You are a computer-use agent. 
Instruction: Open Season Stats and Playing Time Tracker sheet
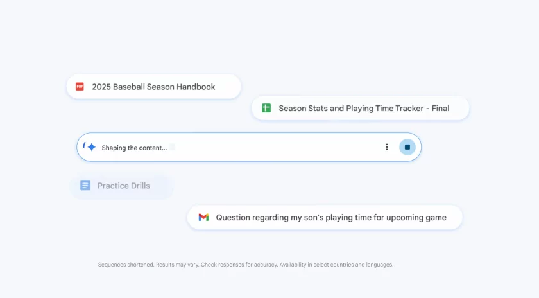pos(353,109)
